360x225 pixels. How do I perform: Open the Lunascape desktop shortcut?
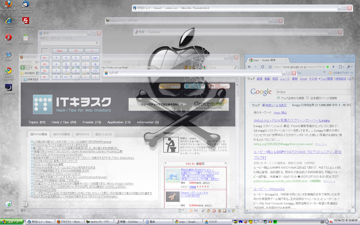(x=8, y=88)
